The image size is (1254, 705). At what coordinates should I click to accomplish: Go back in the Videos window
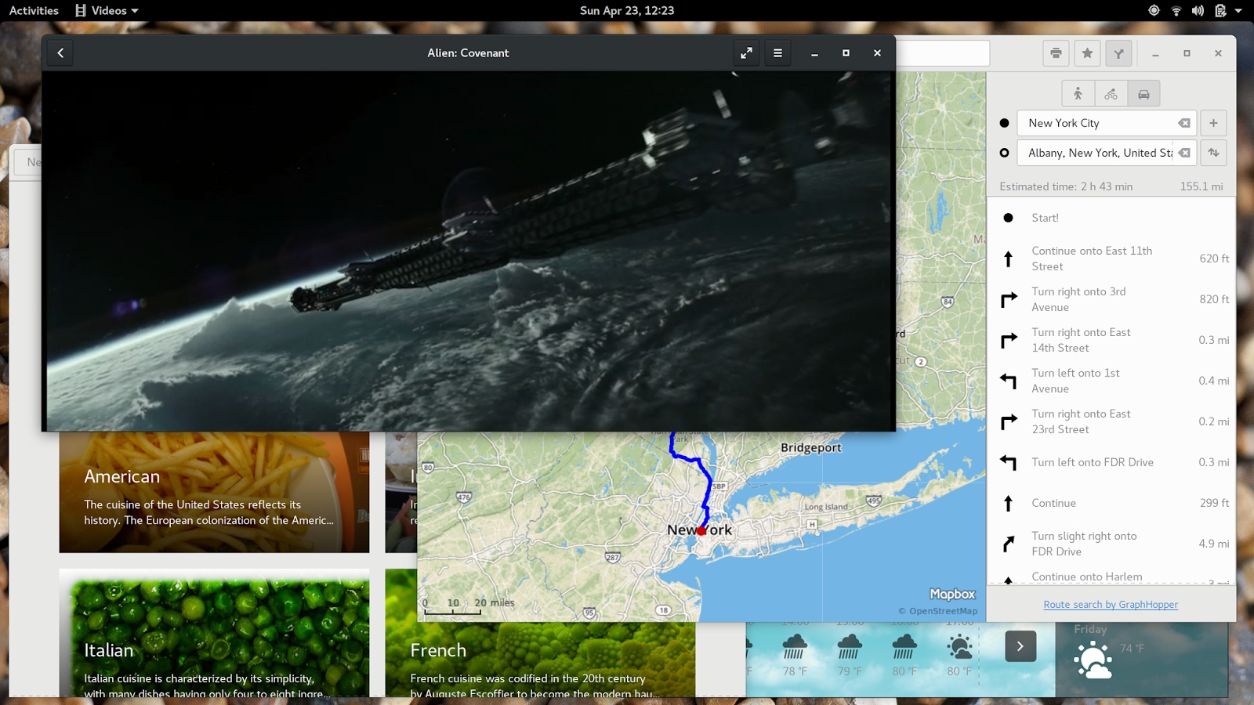[x=60, y=53]
